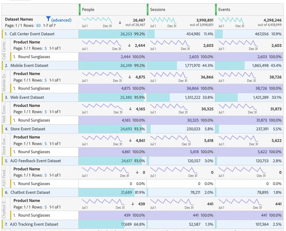Click the 1,865,498 Events cell

[249, 66]
